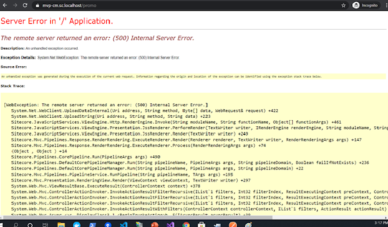This screenshot has width=388, height=227.
Task: Click the "[WebException: The remote server..." line
Action: pos(106,105)
